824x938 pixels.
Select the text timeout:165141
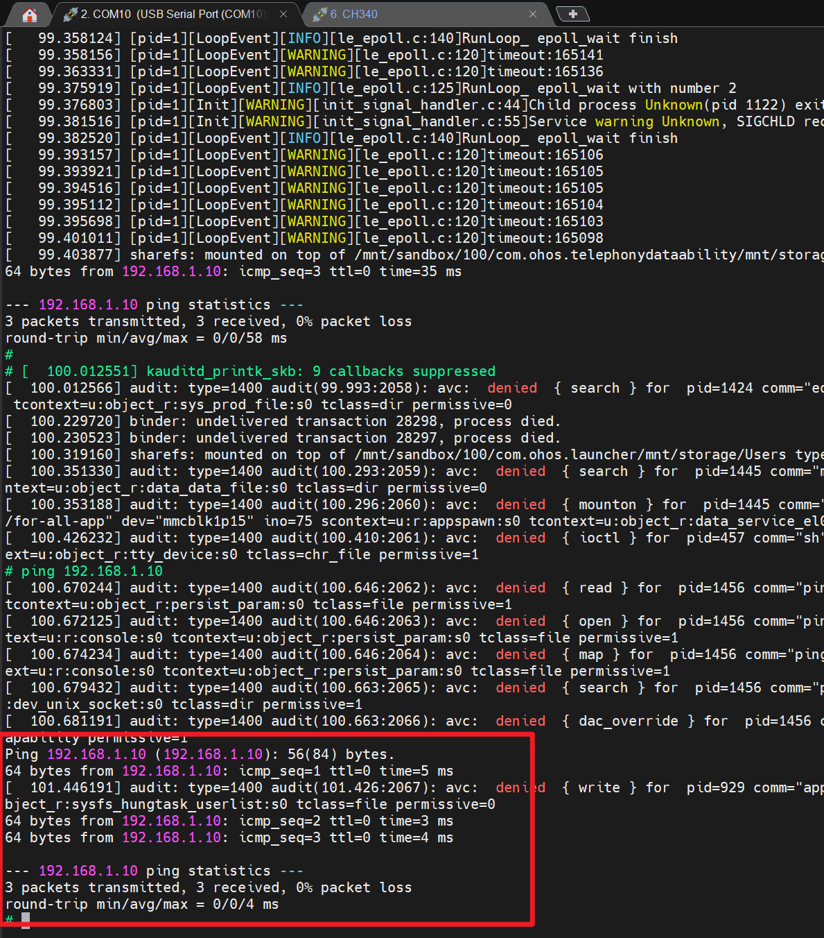[x=545, y=55]
